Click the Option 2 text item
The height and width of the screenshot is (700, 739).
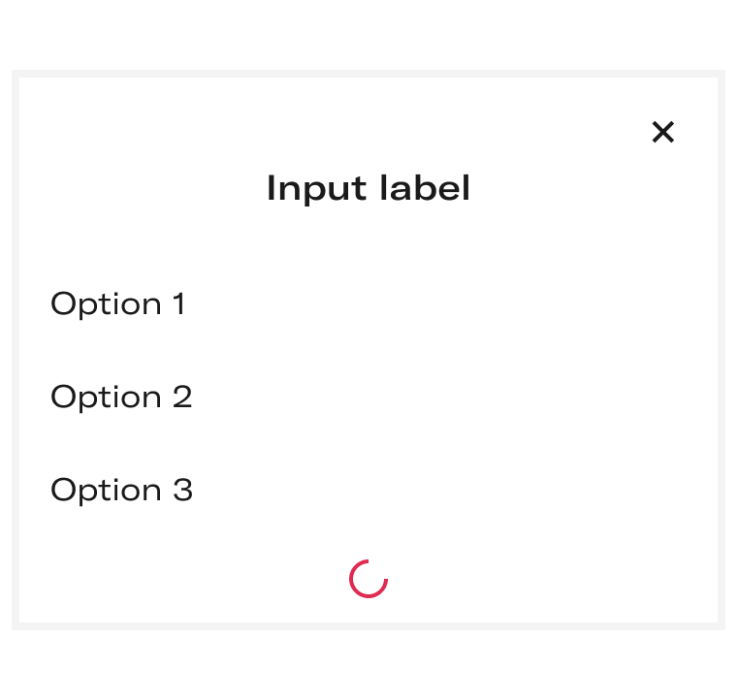coord(121,398)
